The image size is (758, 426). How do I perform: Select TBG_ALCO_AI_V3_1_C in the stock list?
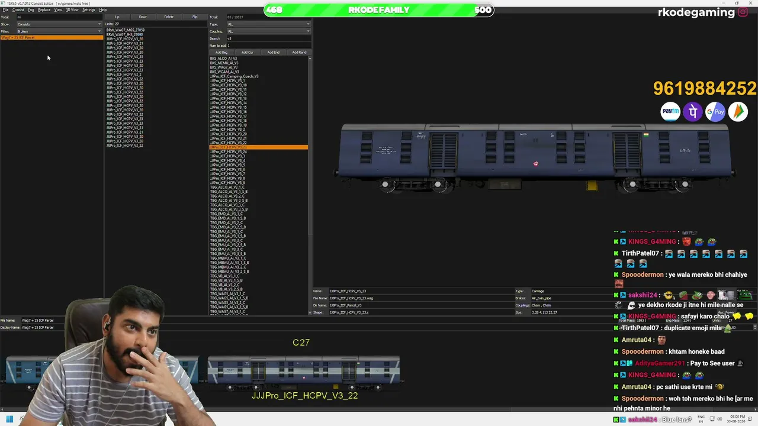pyautogui.click(x=227, y=188)
